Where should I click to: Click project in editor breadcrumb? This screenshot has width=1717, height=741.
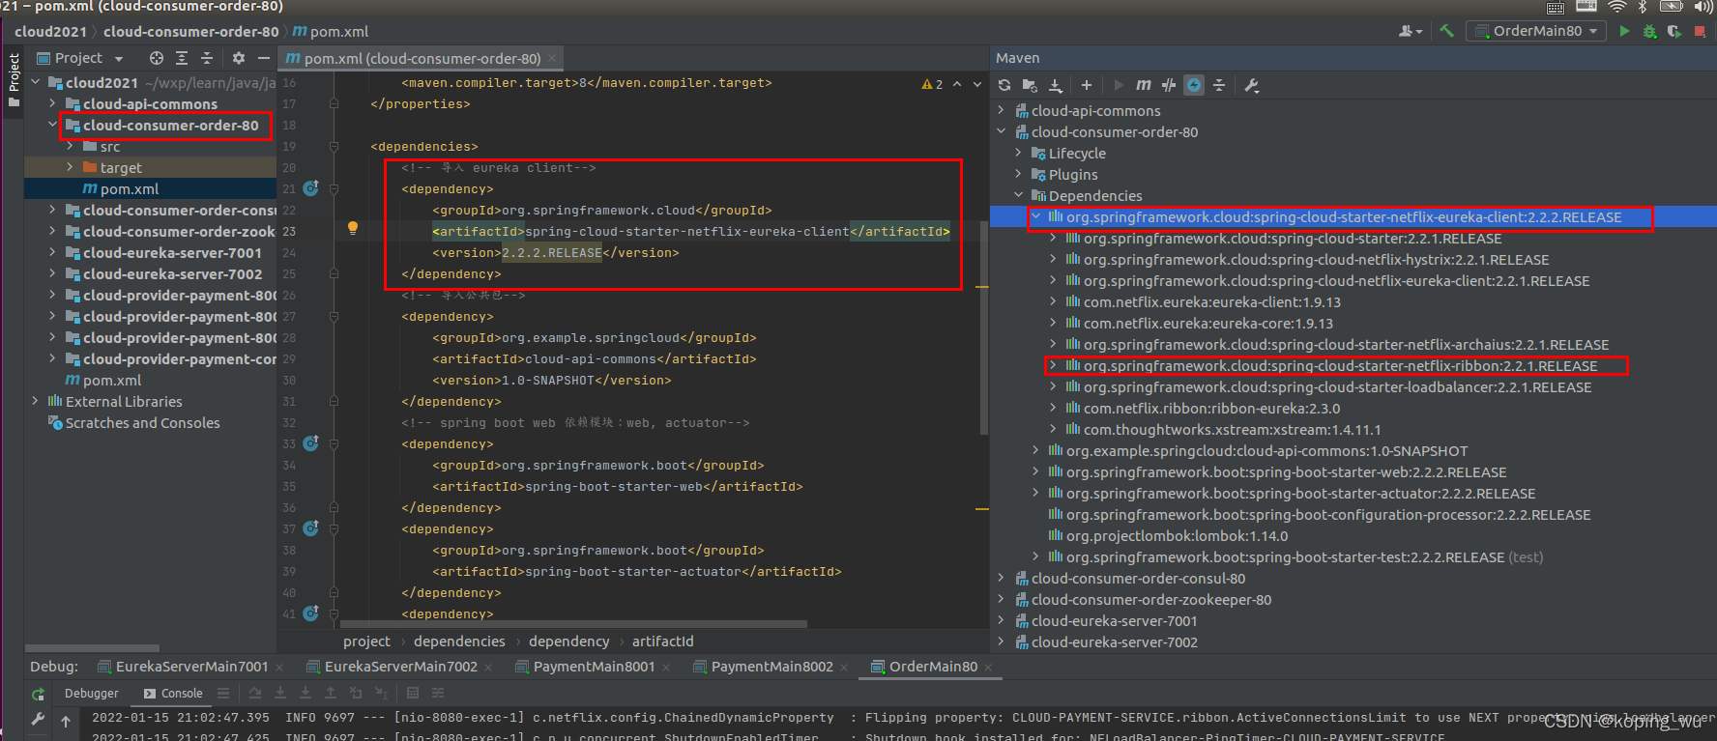(366, 641)
